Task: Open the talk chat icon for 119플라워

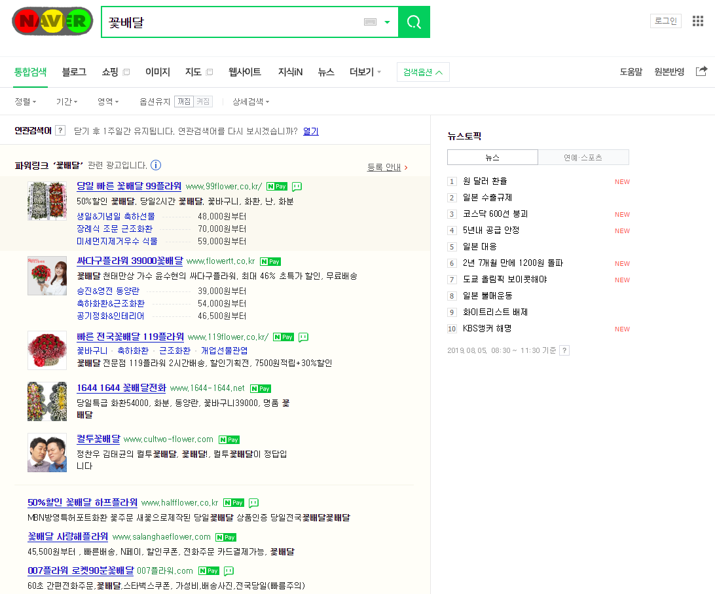Action: coord(303,337)
